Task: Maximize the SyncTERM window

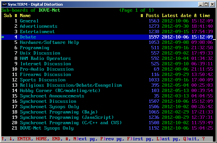Action: [x=206, y=4]
